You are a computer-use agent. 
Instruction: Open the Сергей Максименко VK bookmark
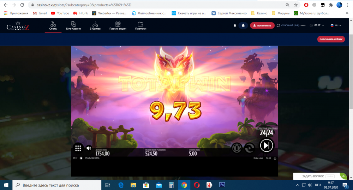click(229, 13)
